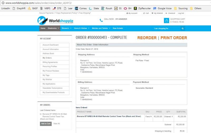Open My Wishlist in top bar
Image resolution: width=211 pixels, height=133 pixels.
pos(157,13)
